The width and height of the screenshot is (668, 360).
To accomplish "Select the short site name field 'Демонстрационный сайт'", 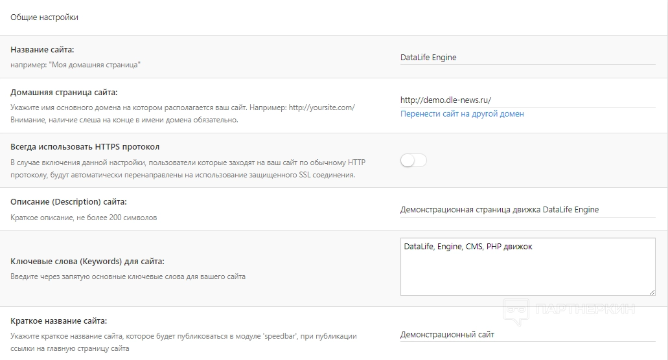I will click(x=527, y=334).
